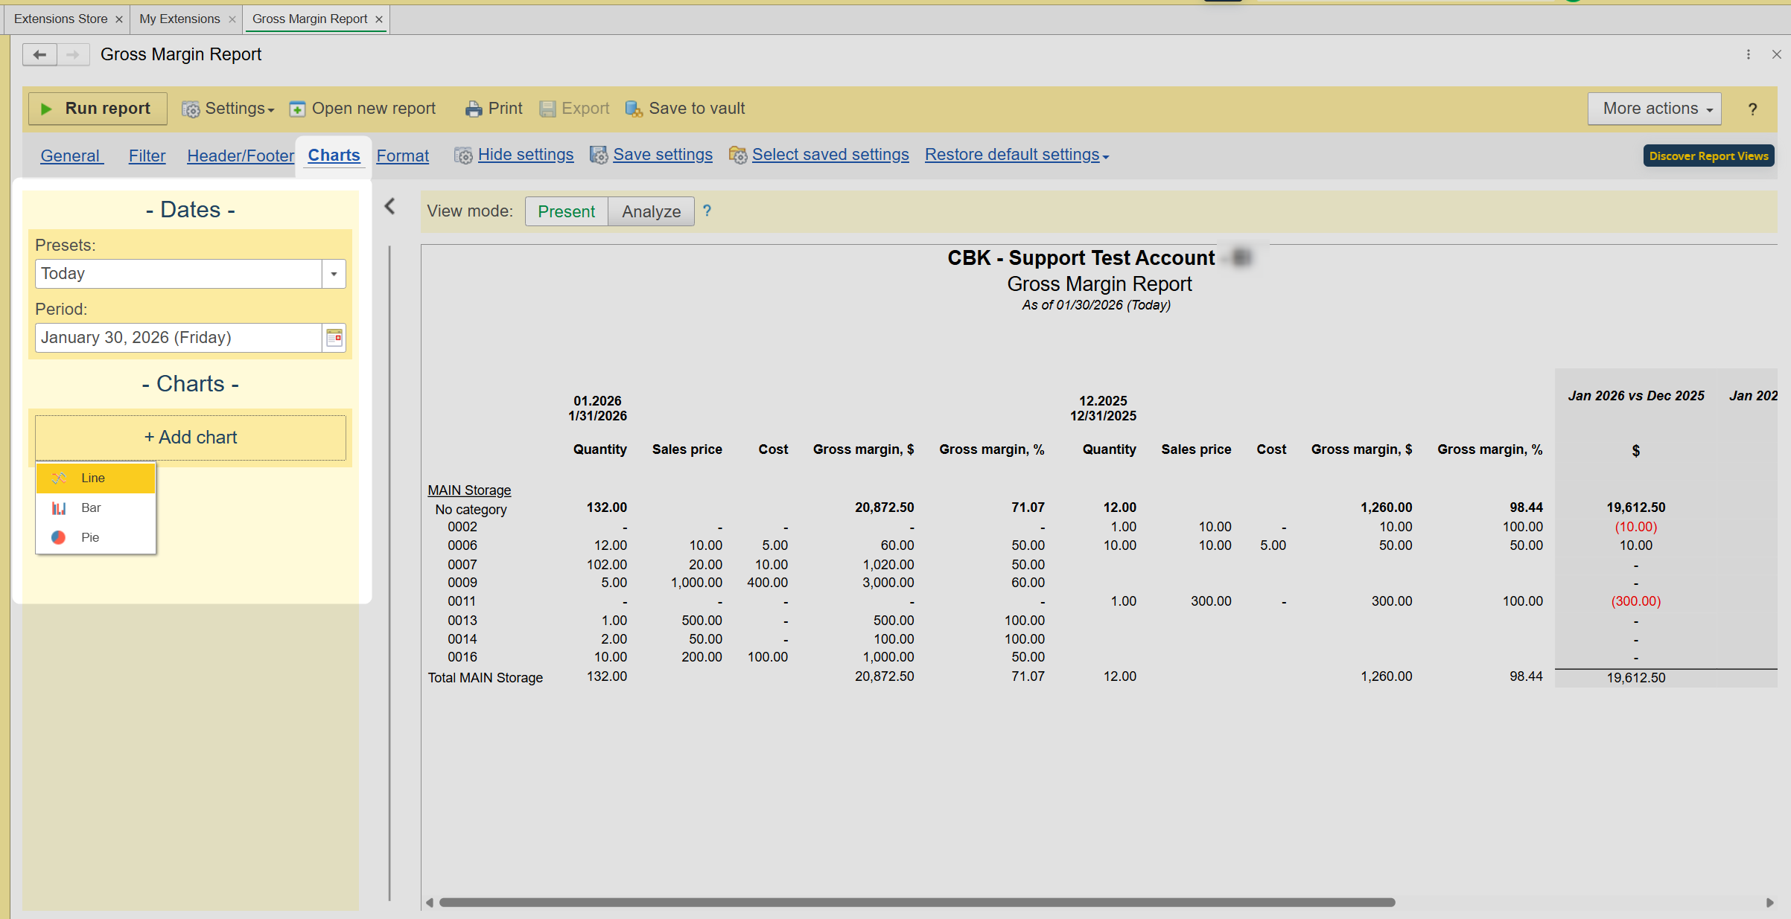Click the back navigation arrow
This screenshot has height=919, width=1791.
[x=39, y=54]
